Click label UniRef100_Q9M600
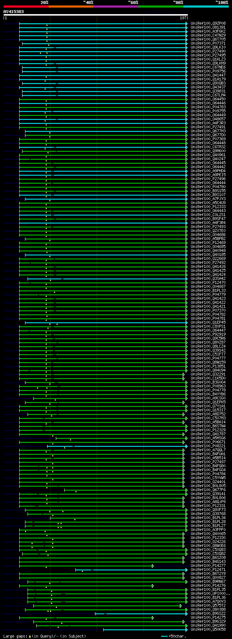Image resolution: width=232 pixels, height=639 pixels. coord(208,151)
